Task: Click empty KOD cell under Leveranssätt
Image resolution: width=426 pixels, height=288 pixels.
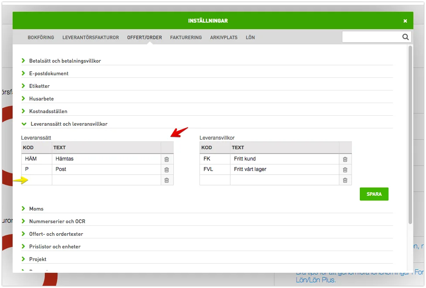Action: click(x=37, y=180)
